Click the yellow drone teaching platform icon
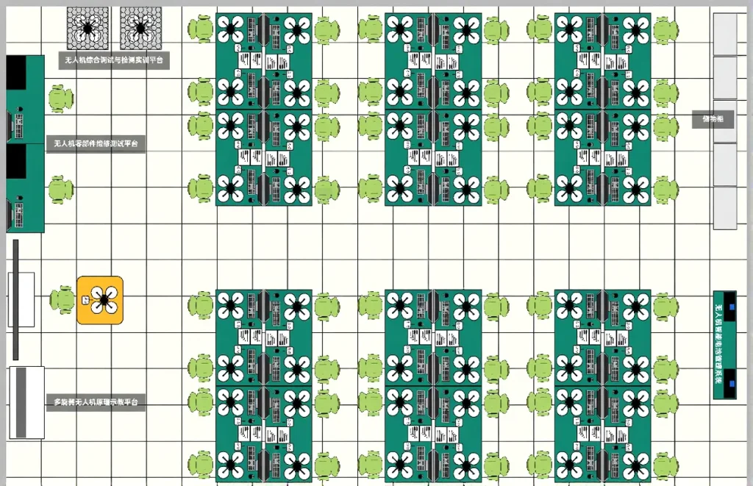The width and height of the screenshot is (753, 486). point(100,300)
